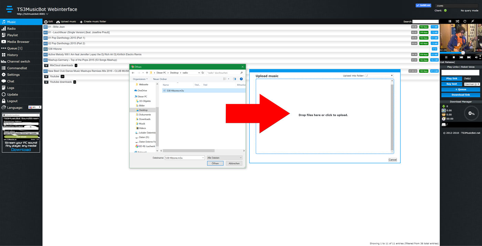Click the repeat icon above the video
The image size is (482, 246).
coord(465,21)
